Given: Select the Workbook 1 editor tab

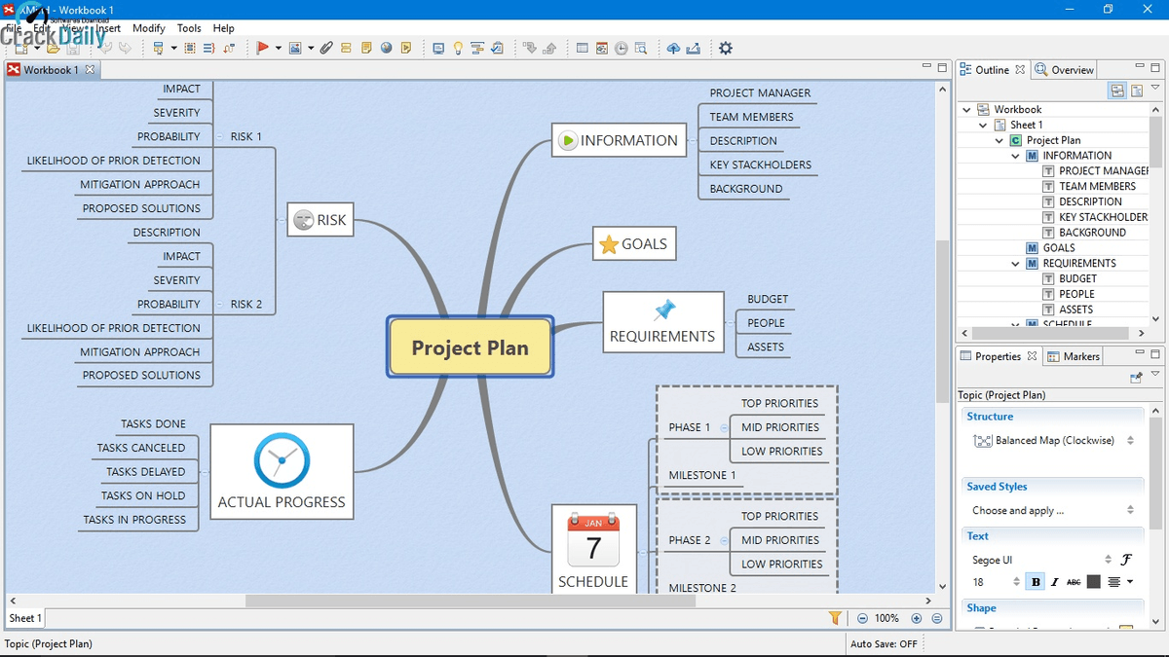Looking at the screenshot, I should point(51,70).
